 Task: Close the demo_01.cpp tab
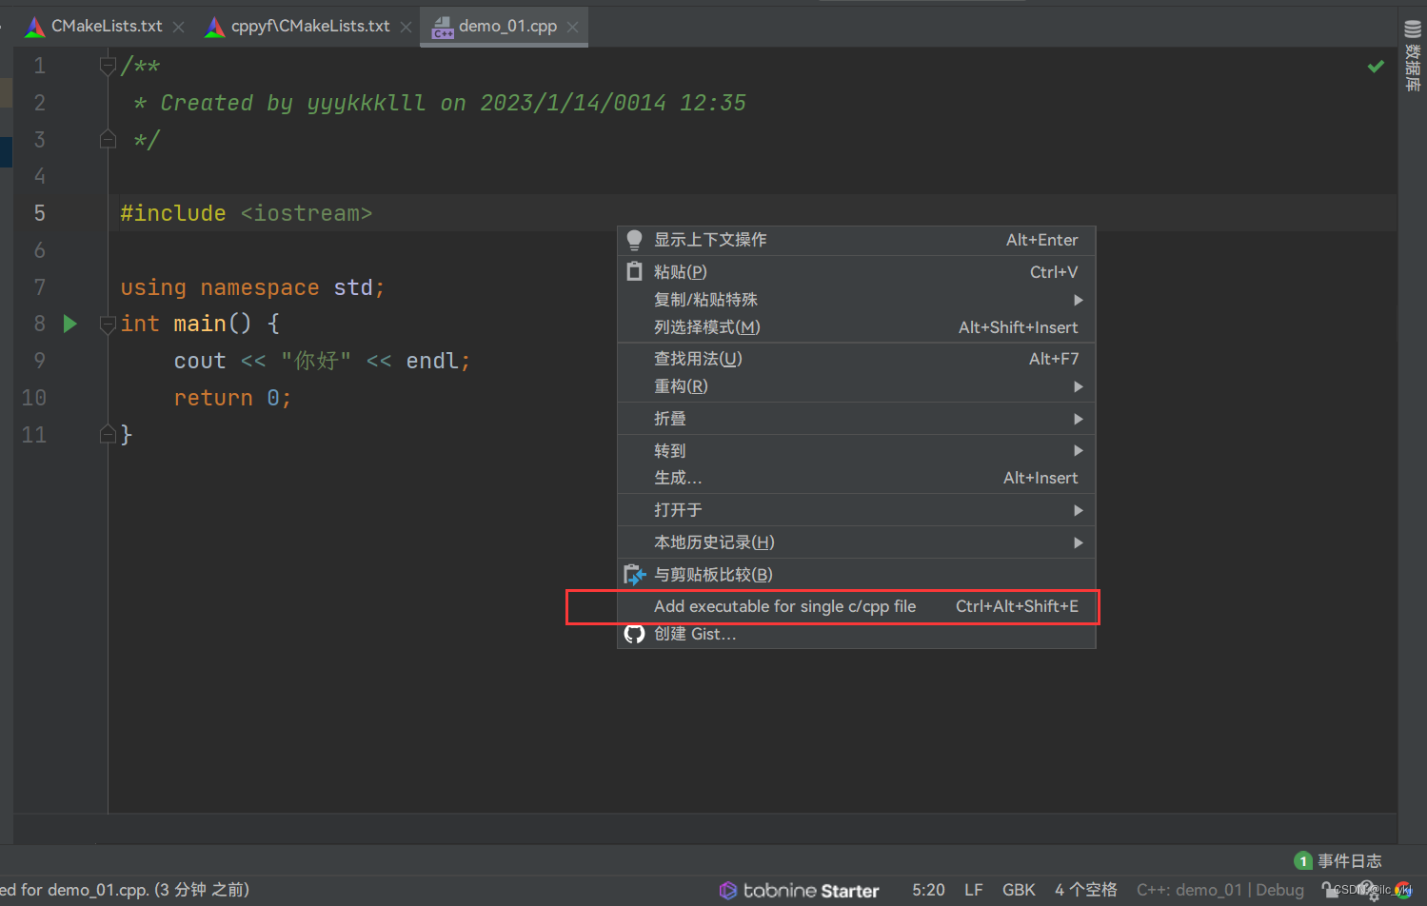[x=572, y=27]
